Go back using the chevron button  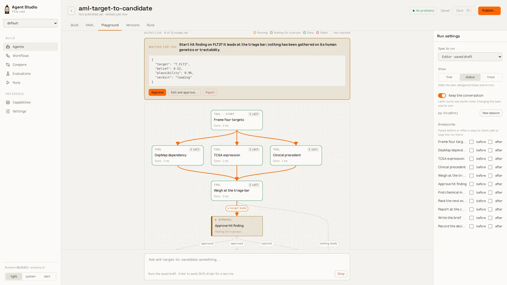pyautogui.click(x=71, y=11)
